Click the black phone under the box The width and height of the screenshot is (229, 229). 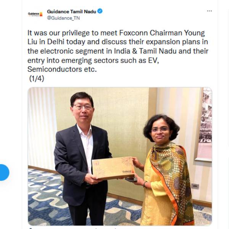point(131,179)
